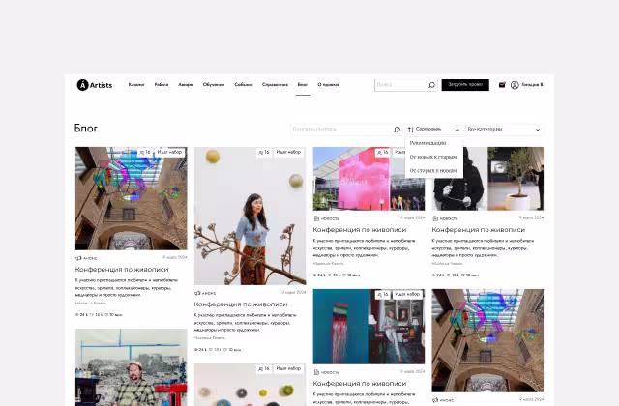
Task: Click into the blog article search field
Action: 339,130
